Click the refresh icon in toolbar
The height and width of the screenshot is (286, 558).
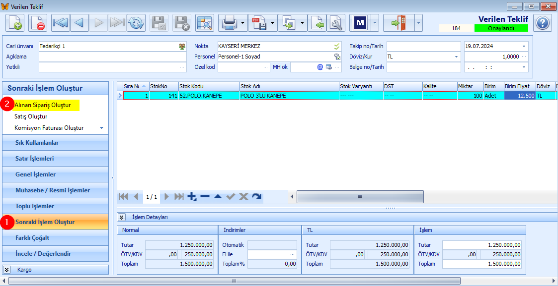(x=136, y=23)
